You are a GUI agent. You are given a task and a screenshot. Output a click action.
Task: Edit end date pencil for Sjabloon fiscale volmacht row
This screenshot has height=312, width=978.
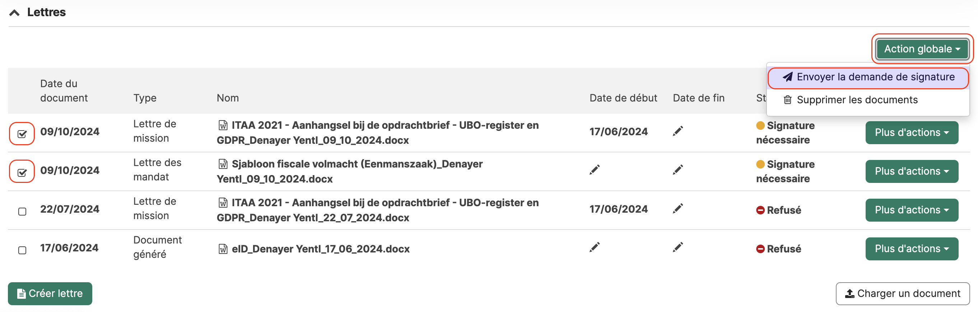(678, 170)
